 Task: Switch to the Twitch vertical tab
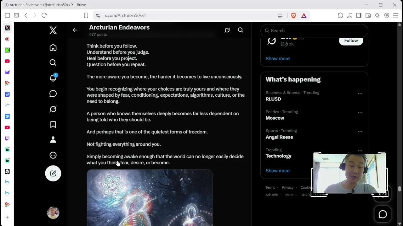tap(7, 138)
